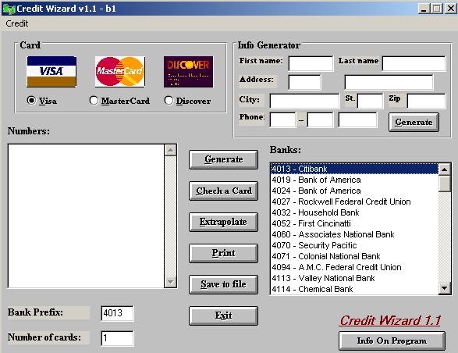The height and width of the screenshot is (353, 458).
Task: Select '4113 - Valley National Bank' entry
Action: [354, 278]
